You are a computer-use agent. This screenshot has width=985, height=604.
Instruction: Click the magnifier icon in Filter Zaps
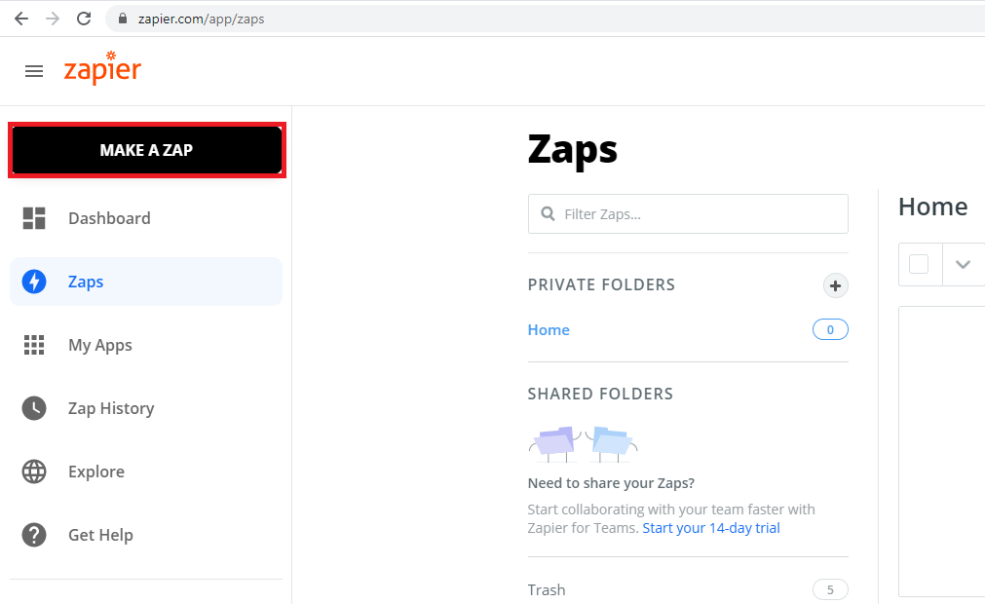tap(548, 214)
